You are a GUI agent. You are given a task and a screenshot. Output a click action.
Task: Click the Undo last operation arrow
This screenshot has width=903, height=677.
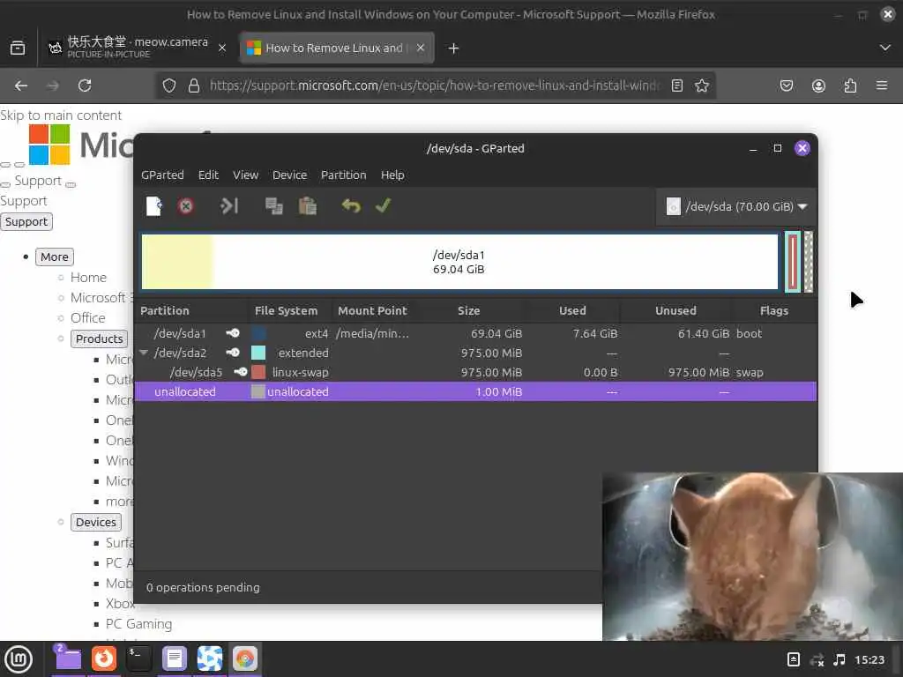pyautogui.click(x=351, y=205)
